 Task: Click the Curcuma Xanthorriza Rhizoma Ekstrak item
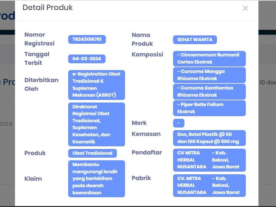(x=209, y=91)
